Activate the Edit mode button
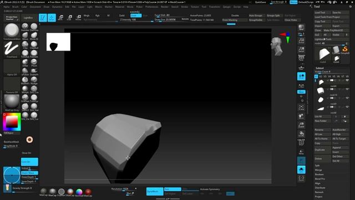 43,18
